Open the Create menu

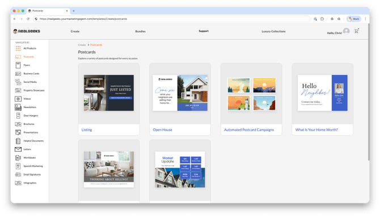tap(75, 31)
